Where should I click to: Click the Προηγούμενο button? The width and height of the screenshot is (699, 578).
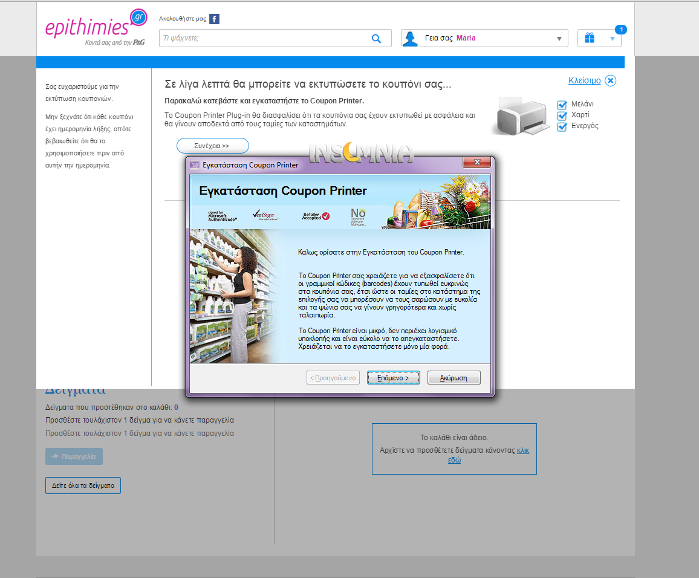click(x=333, y=377)
